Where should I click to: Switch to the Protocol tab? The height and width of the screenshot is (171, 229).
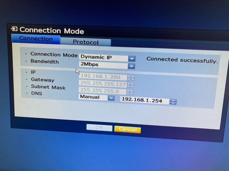coord(86,42)
